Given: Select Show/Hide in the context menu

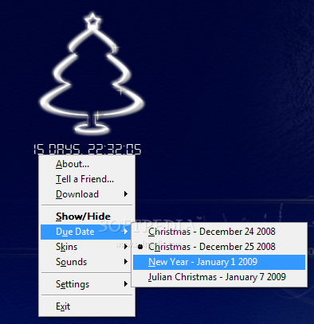Looking at the screenshot, I should click(87, 217).
